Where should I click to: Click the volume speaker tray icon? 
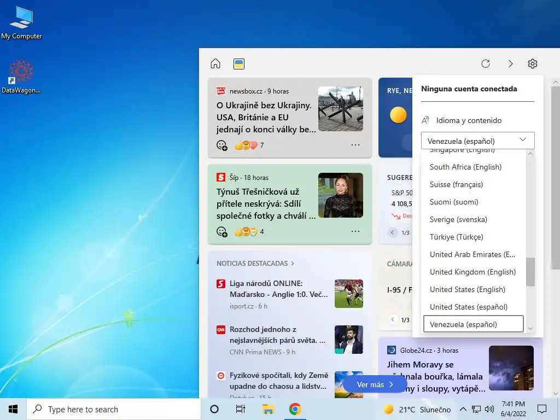(489, 409)
